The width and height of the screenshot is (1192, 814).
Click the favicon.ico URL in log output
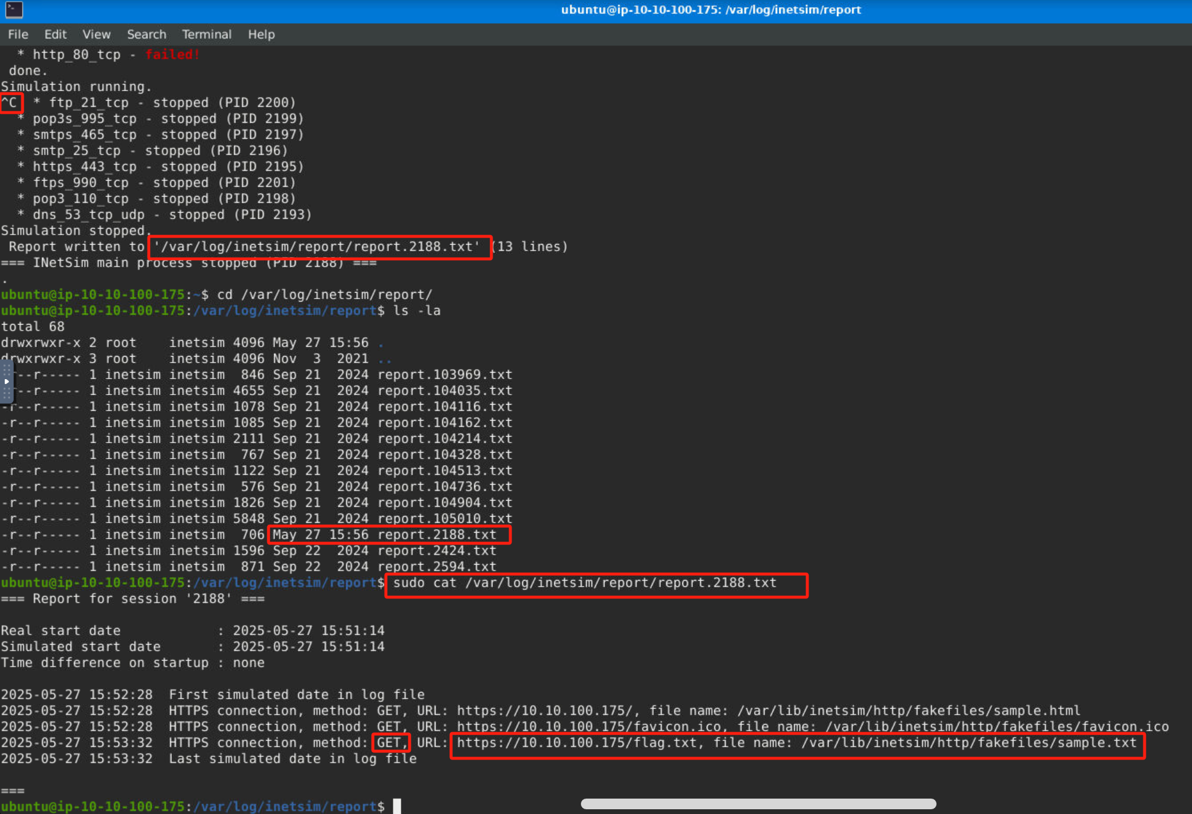tap(588, 727)
